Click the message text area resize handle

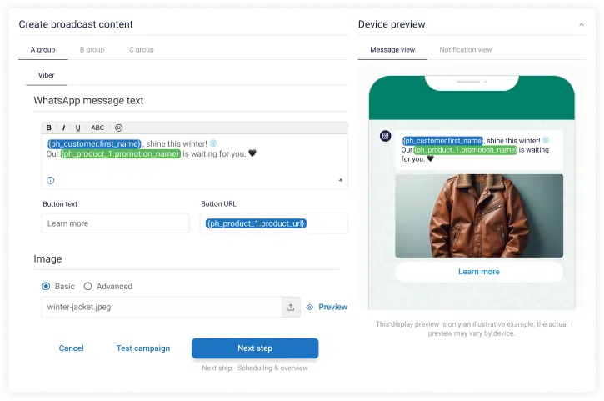pyautogui.click(x=340, y=180)
